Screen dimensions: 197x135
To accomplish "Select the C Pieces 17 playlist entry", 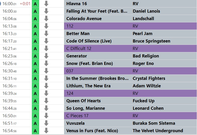I will point(130,116).
